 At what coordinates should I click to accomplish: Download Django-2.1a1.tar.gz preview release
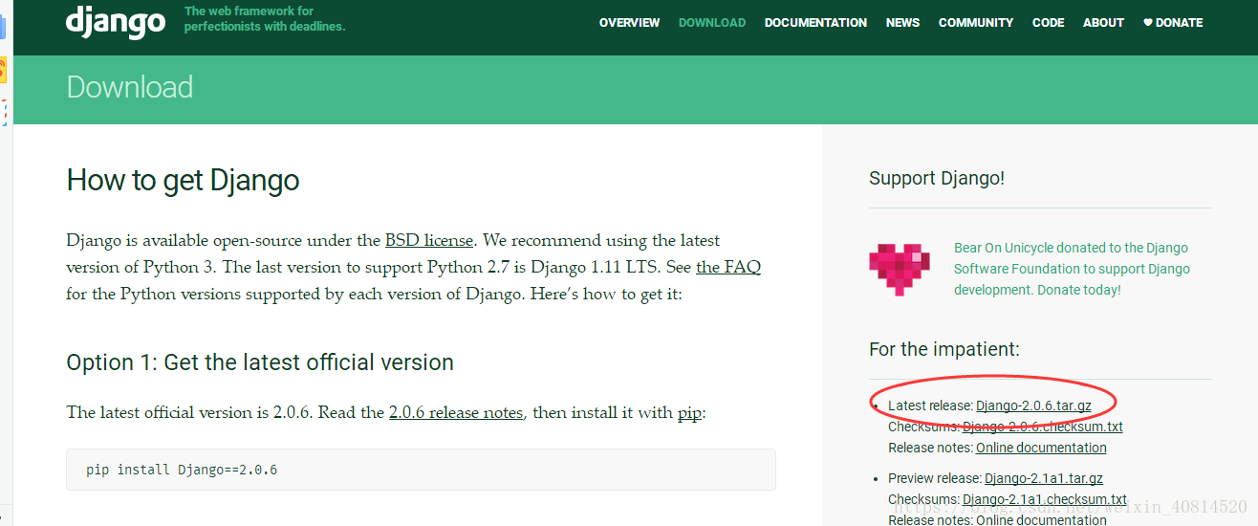tap(1044, 478)
